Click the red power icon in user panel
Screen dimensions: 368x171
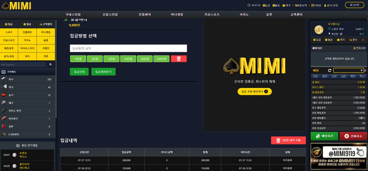(363, 40)
